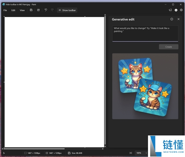Open the Edit menu

(13, 10)
